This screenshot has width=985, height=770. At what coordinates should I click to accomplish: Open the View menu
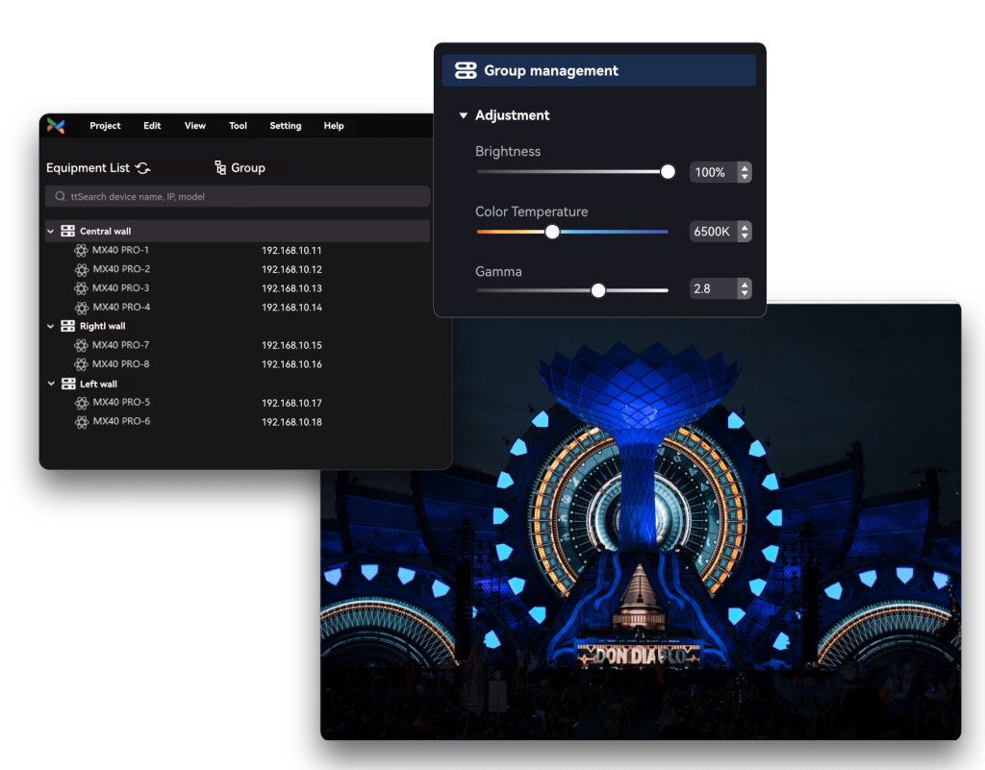click(194, 126)
